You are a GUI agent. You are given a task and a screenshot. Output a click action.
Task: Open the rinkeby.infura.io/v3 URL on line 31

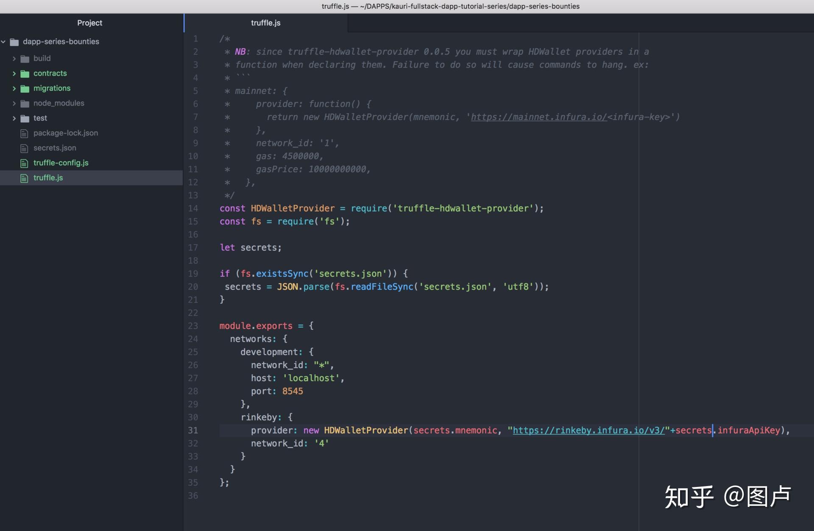589,431
